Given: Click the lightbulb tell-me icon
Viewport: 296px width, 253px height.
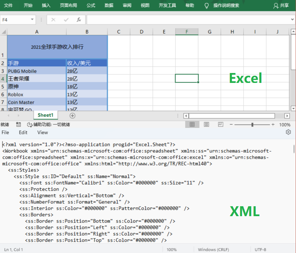Looking at the screenshot, I should click(207, 6).
